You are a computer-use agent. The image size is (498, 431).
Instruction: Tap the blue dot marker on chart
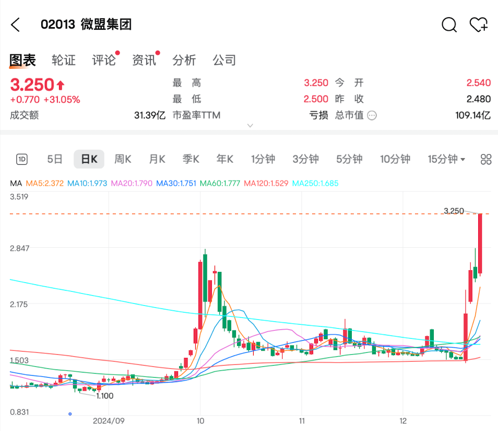(x=70, y=414)
